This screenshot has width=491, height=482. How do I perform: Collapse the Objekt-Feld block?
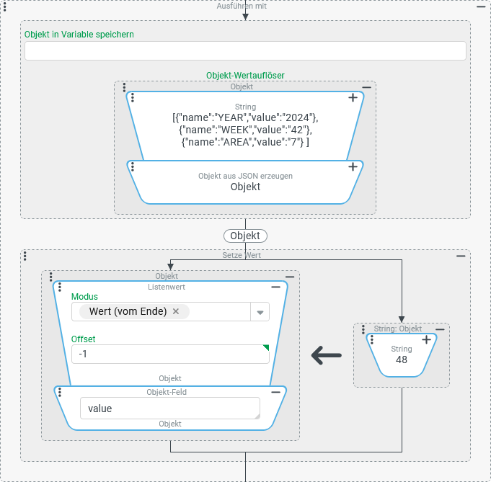(275, 393)
